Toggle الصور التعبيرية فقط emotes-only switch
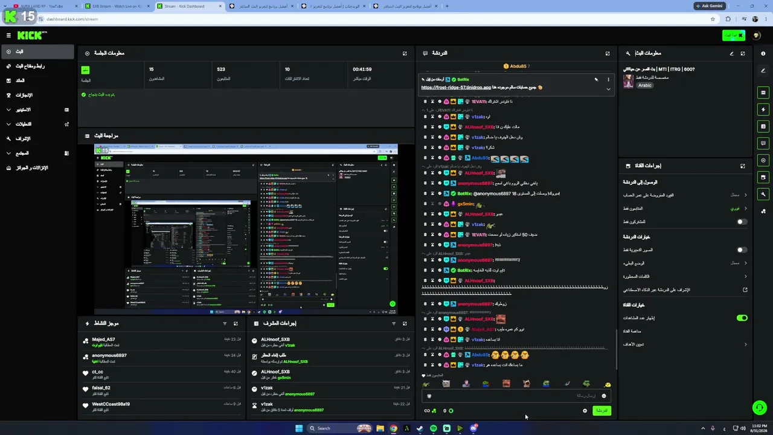The image size is (773, 435). tap(742, 250)
